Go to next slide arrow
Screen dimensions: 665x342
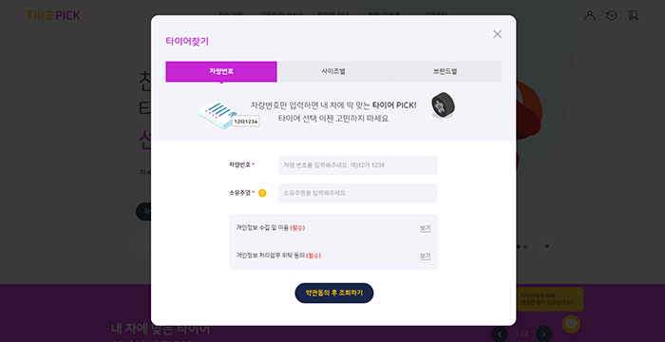(544, 334)
